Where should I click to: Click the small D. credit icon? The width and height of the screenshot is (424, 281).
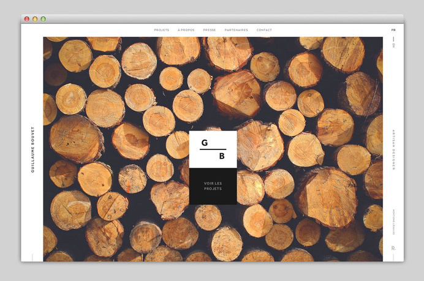[393, 248]
